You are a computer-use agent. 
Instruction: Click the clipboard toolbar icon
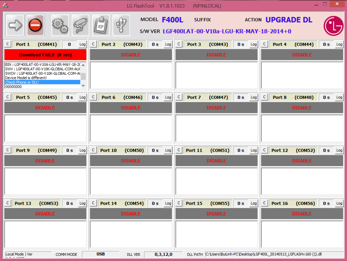click(101, 25)
